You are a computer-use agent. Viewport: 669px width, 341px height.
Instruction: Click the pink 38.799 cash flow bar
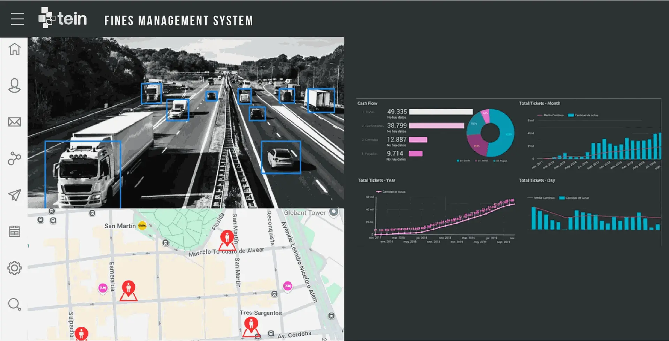pos(436,126)
